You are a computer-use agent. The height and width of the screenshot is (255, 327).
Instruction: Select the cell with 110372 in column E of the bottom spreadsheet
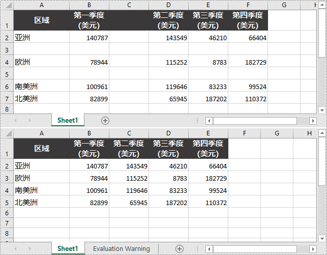click(208, 202)
